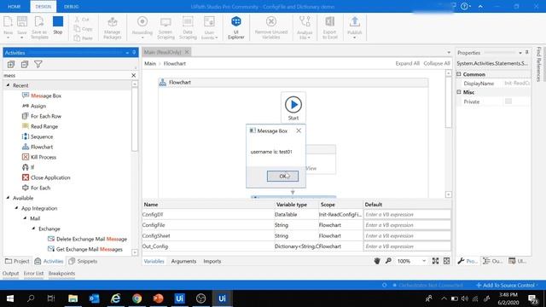Click the activities search input field
This screenshot has width=546, height=307.
(x=67, y=75)
